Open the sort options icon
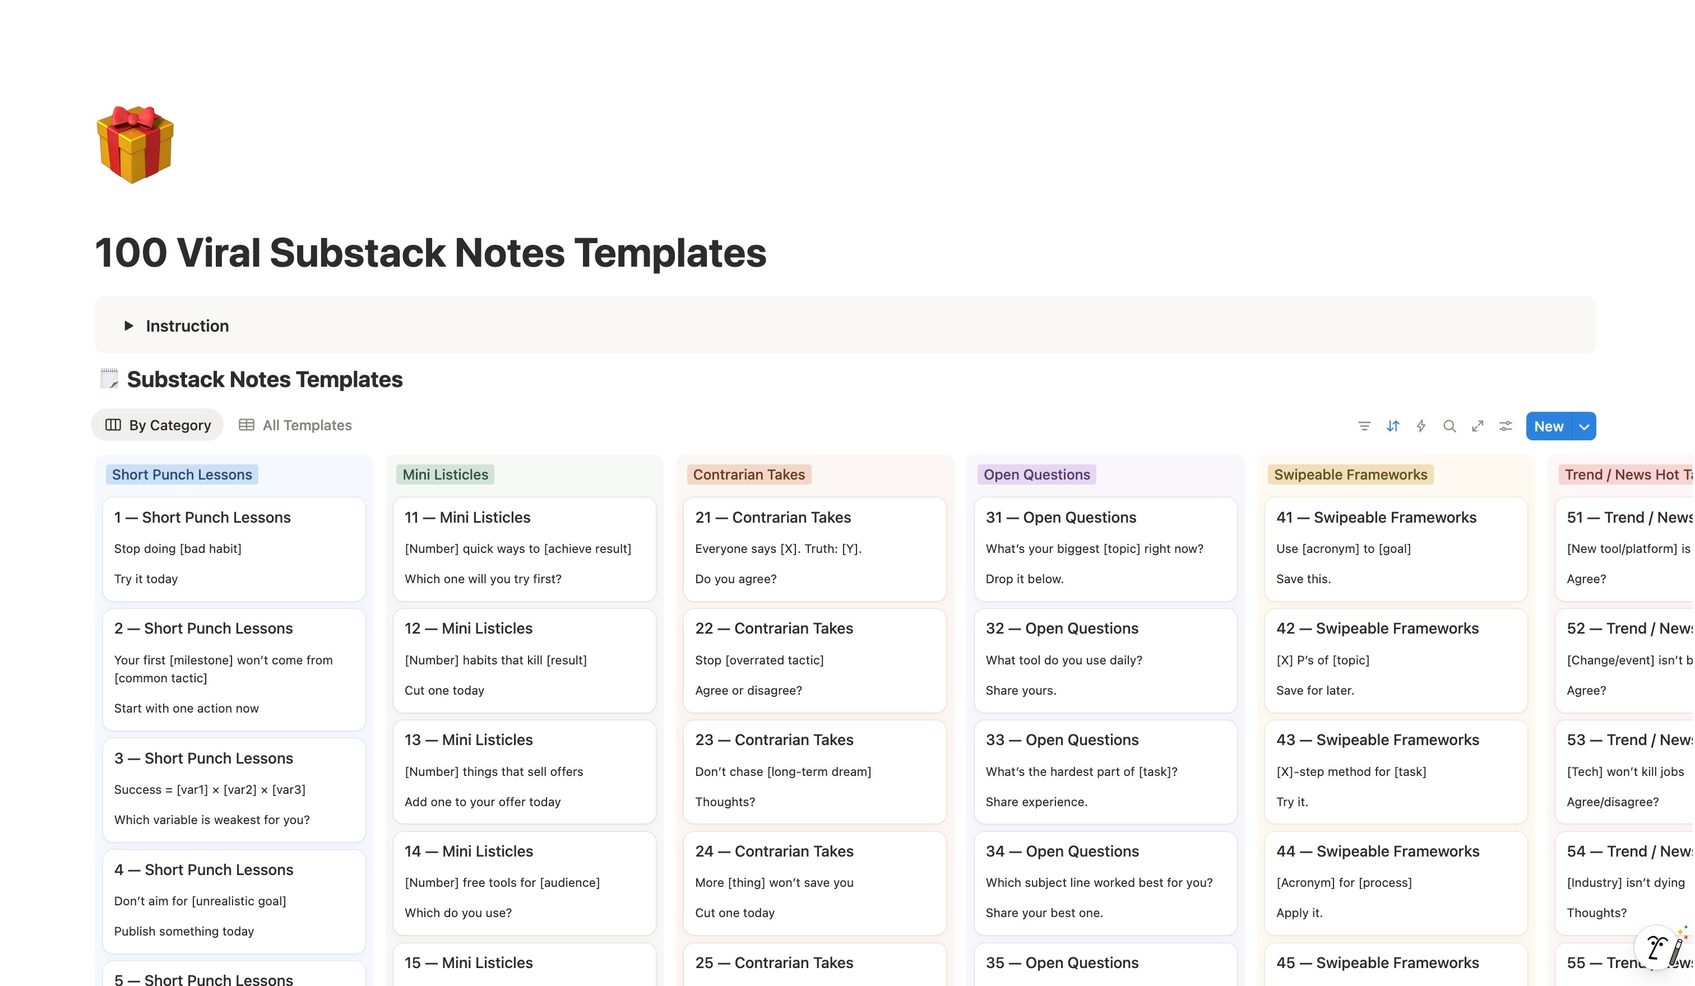 [x=1393, y=426]
